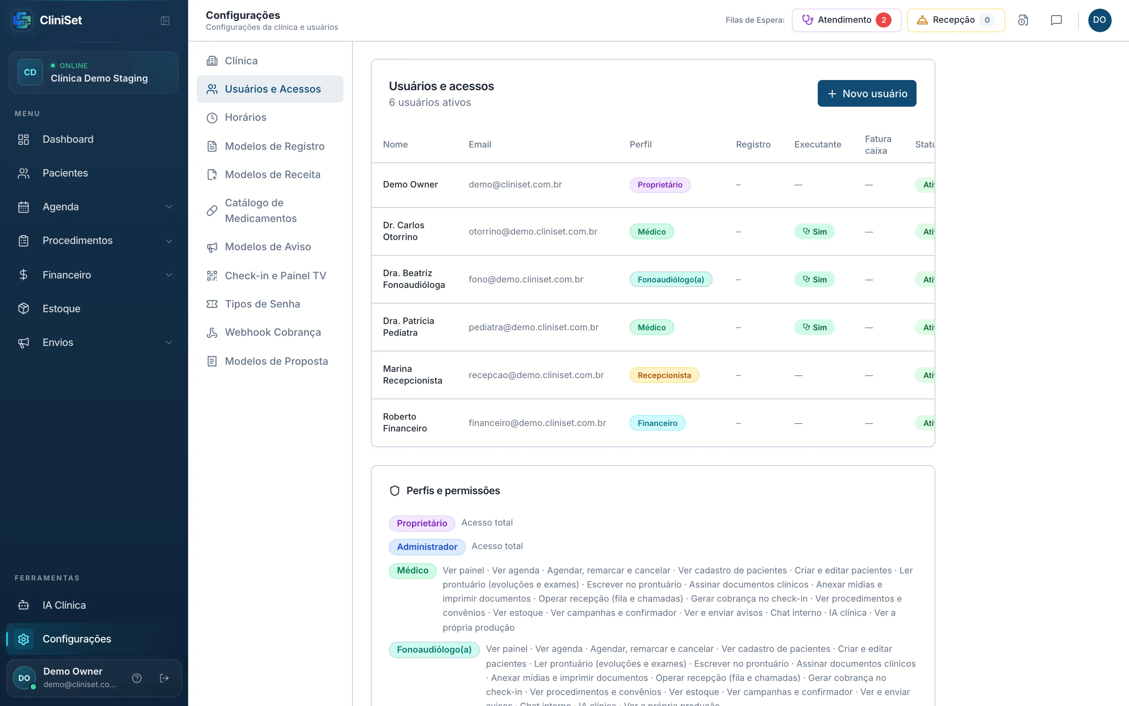Screen dimensions: 1129x706
Task: Click the CliniSet logo icon
Action: (22, 20)
